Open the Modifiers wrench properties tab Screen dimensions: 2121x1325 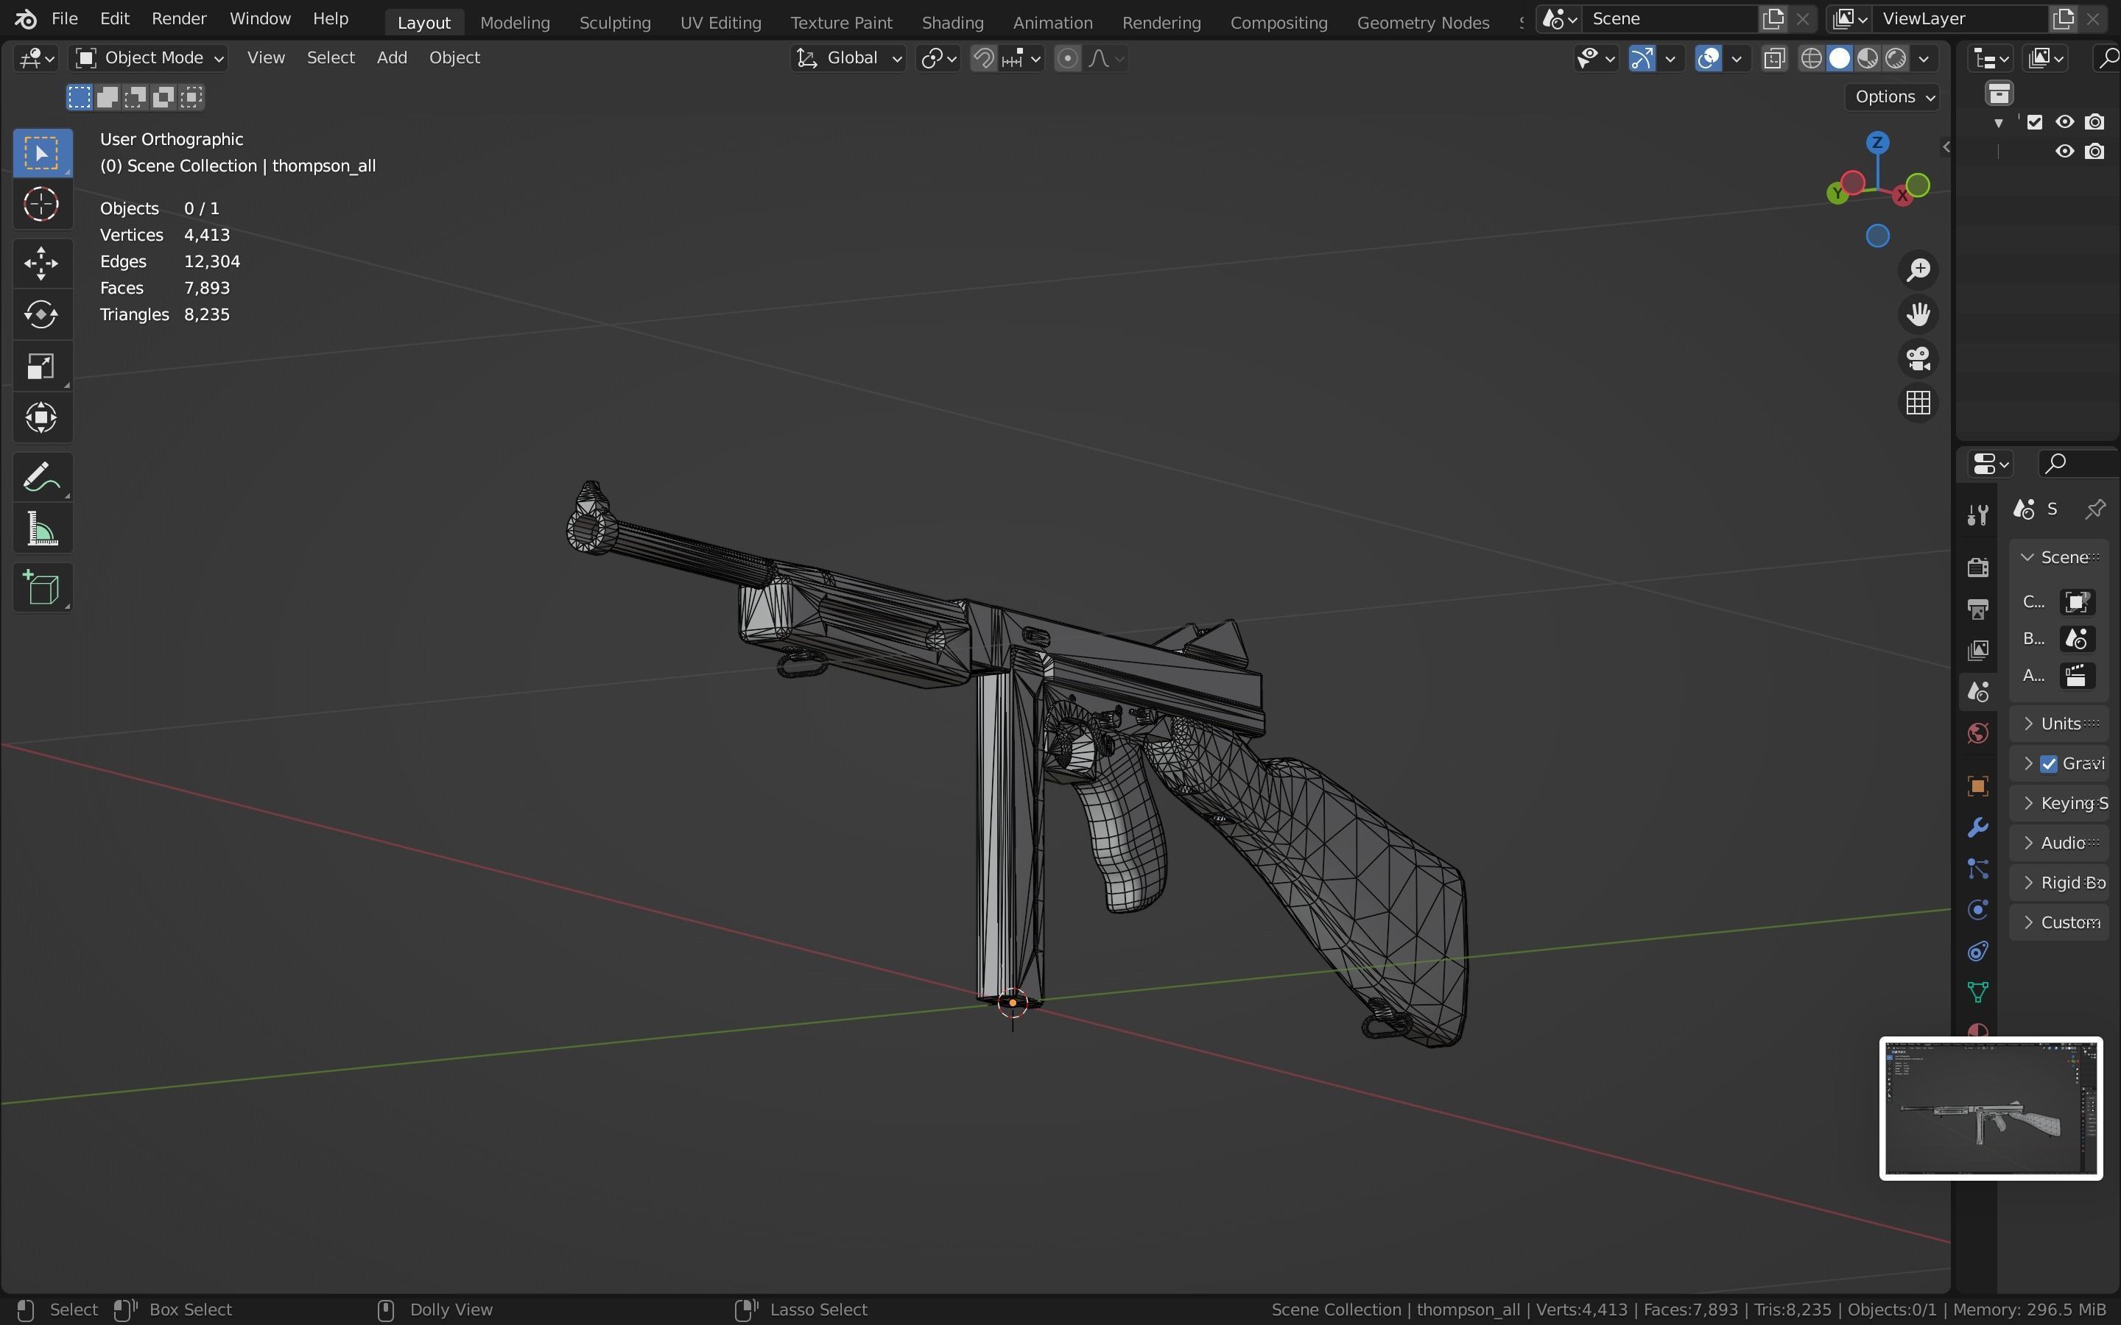(x=1977, y=827)
